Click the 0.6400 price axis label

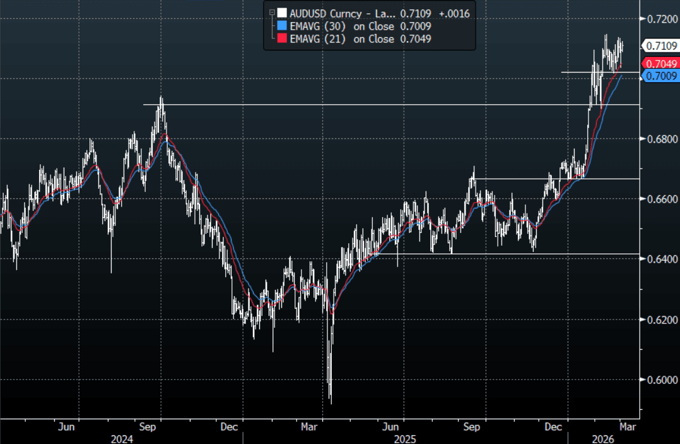pyautogui.click(x=662, y=259)
